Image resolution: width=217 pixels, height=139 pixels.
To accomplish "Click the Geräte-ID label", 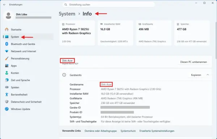I will click(x=75, y=108).
